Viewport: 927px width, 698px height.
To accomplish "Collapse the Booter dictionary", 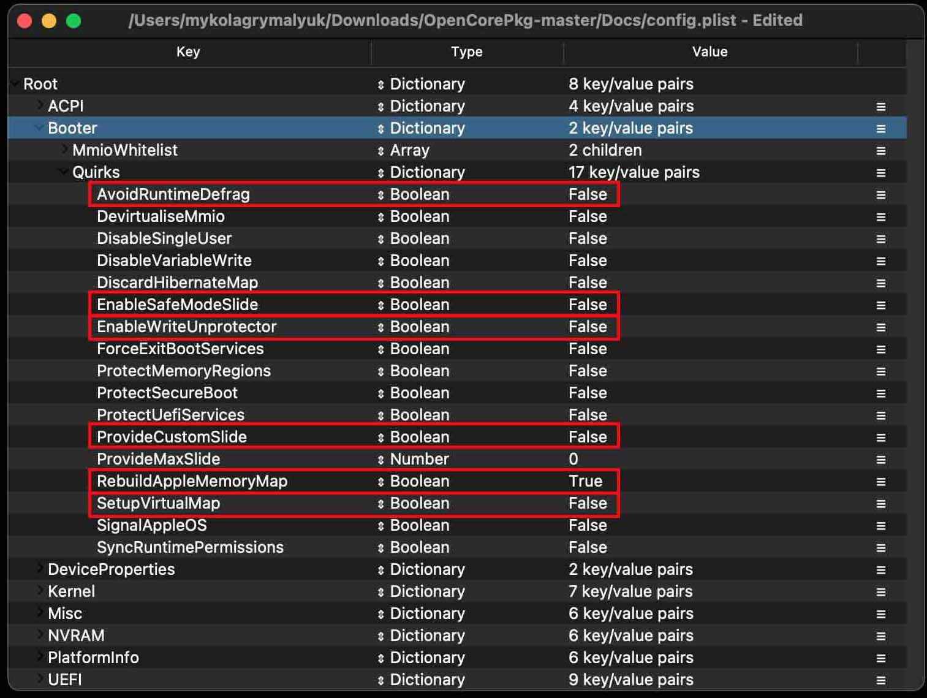I will (39, 127).
